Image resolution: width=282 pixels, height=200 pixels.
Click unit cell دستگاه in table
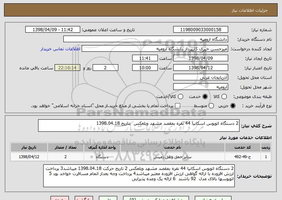102,157
